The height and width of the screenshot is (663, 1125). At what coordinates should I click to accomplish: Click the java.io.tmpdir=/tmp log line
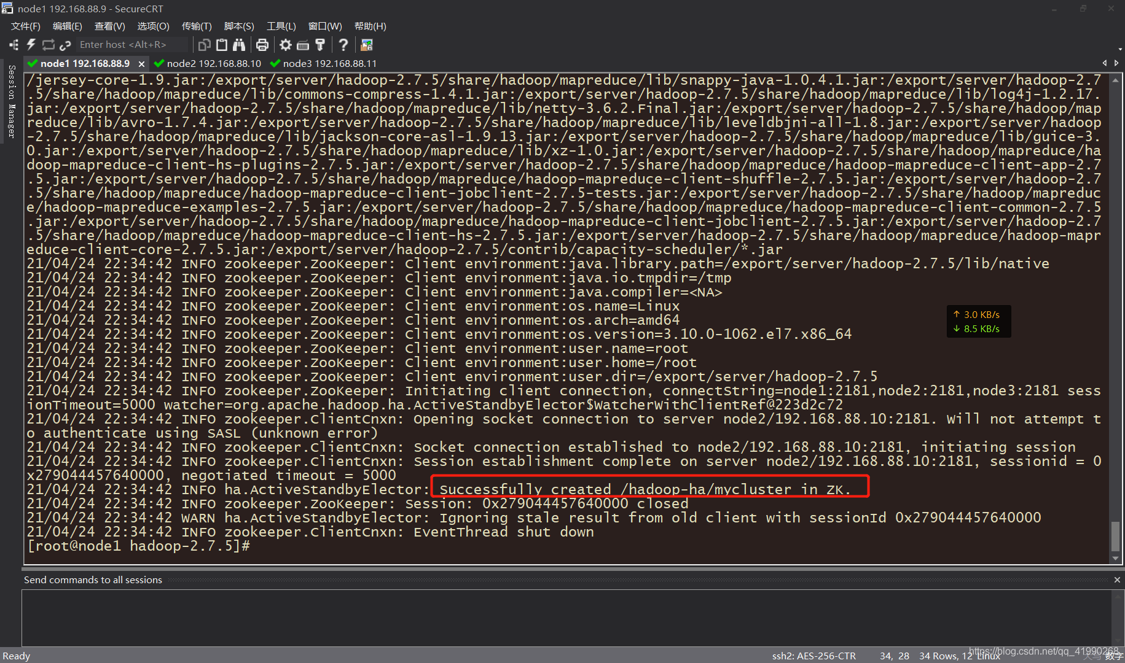point(379,277)
